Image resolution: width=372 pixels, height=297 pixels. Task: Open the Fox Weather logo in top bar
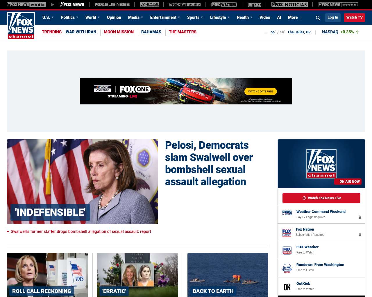[224, 5]
